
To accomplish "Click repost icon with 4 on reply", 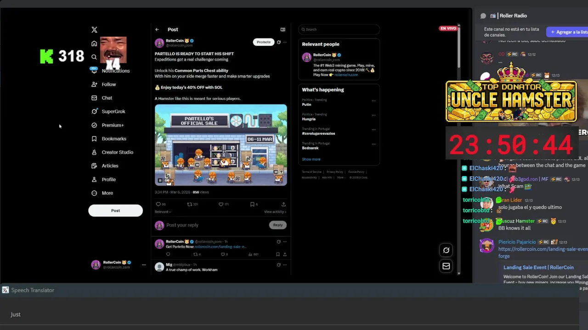I will pyautogui.click(x=197, y=254).
